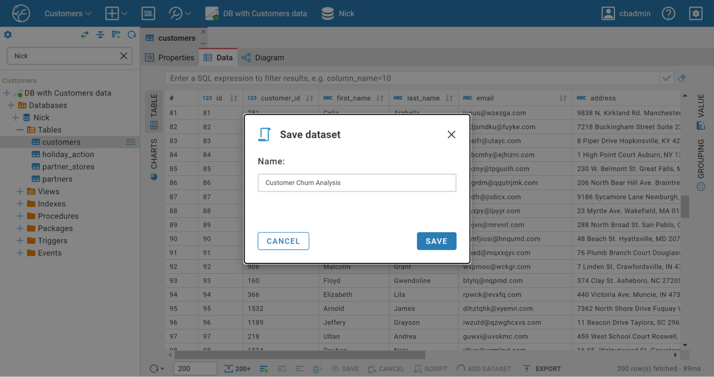Sort by the email column
The height and width of the screenshot is (377, 714).
tap(563, 98)
